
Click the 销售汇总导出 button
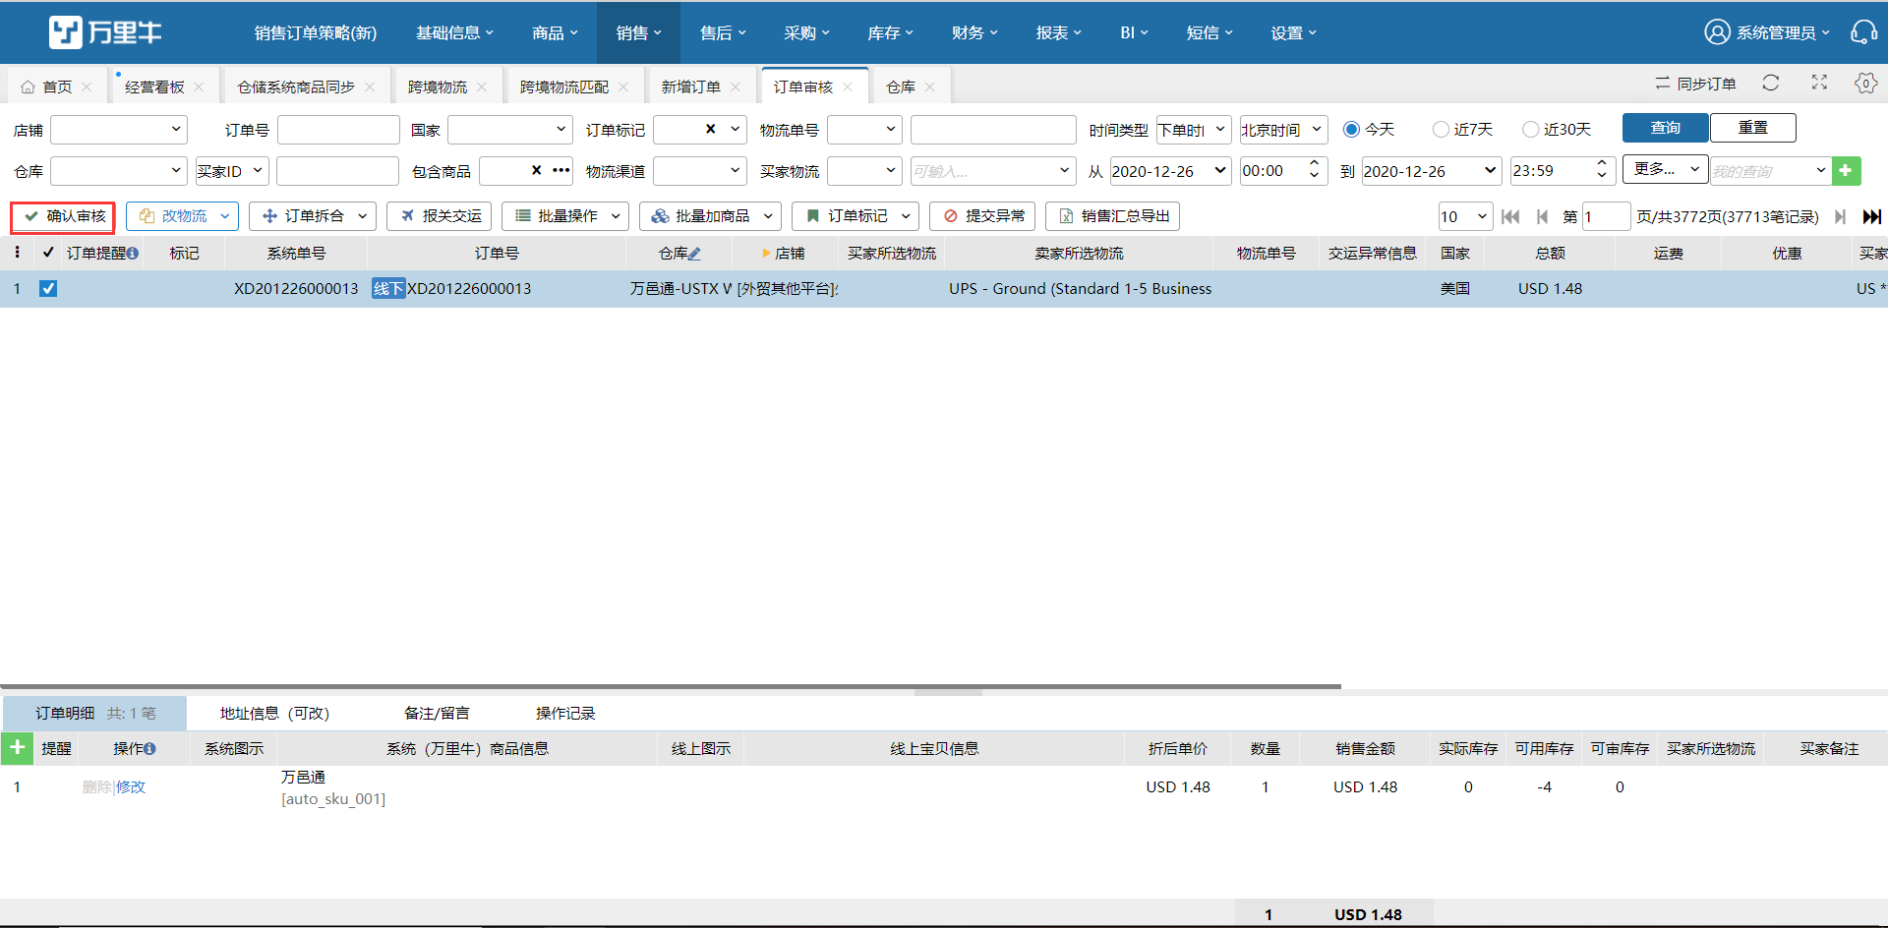[x=1112, y=215]
